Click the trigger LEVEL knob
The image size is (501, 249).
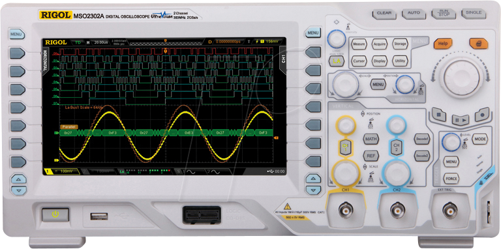(x=451, y=141)
